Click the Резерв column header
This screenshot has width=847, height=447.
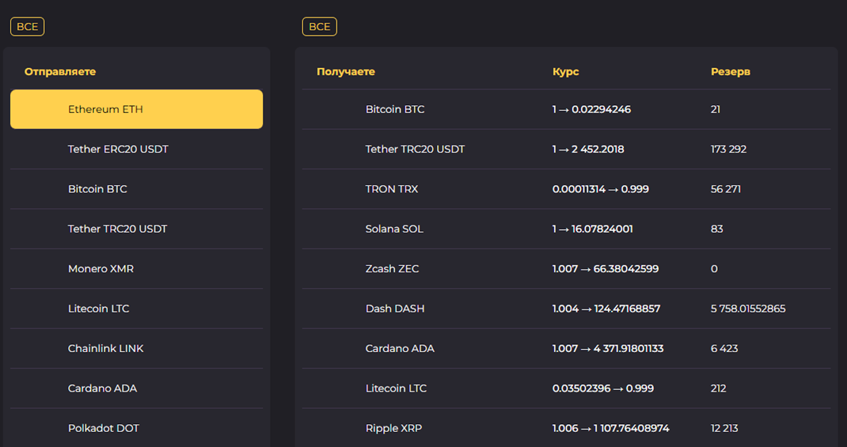pyautogui.click(x=730, y=71)
